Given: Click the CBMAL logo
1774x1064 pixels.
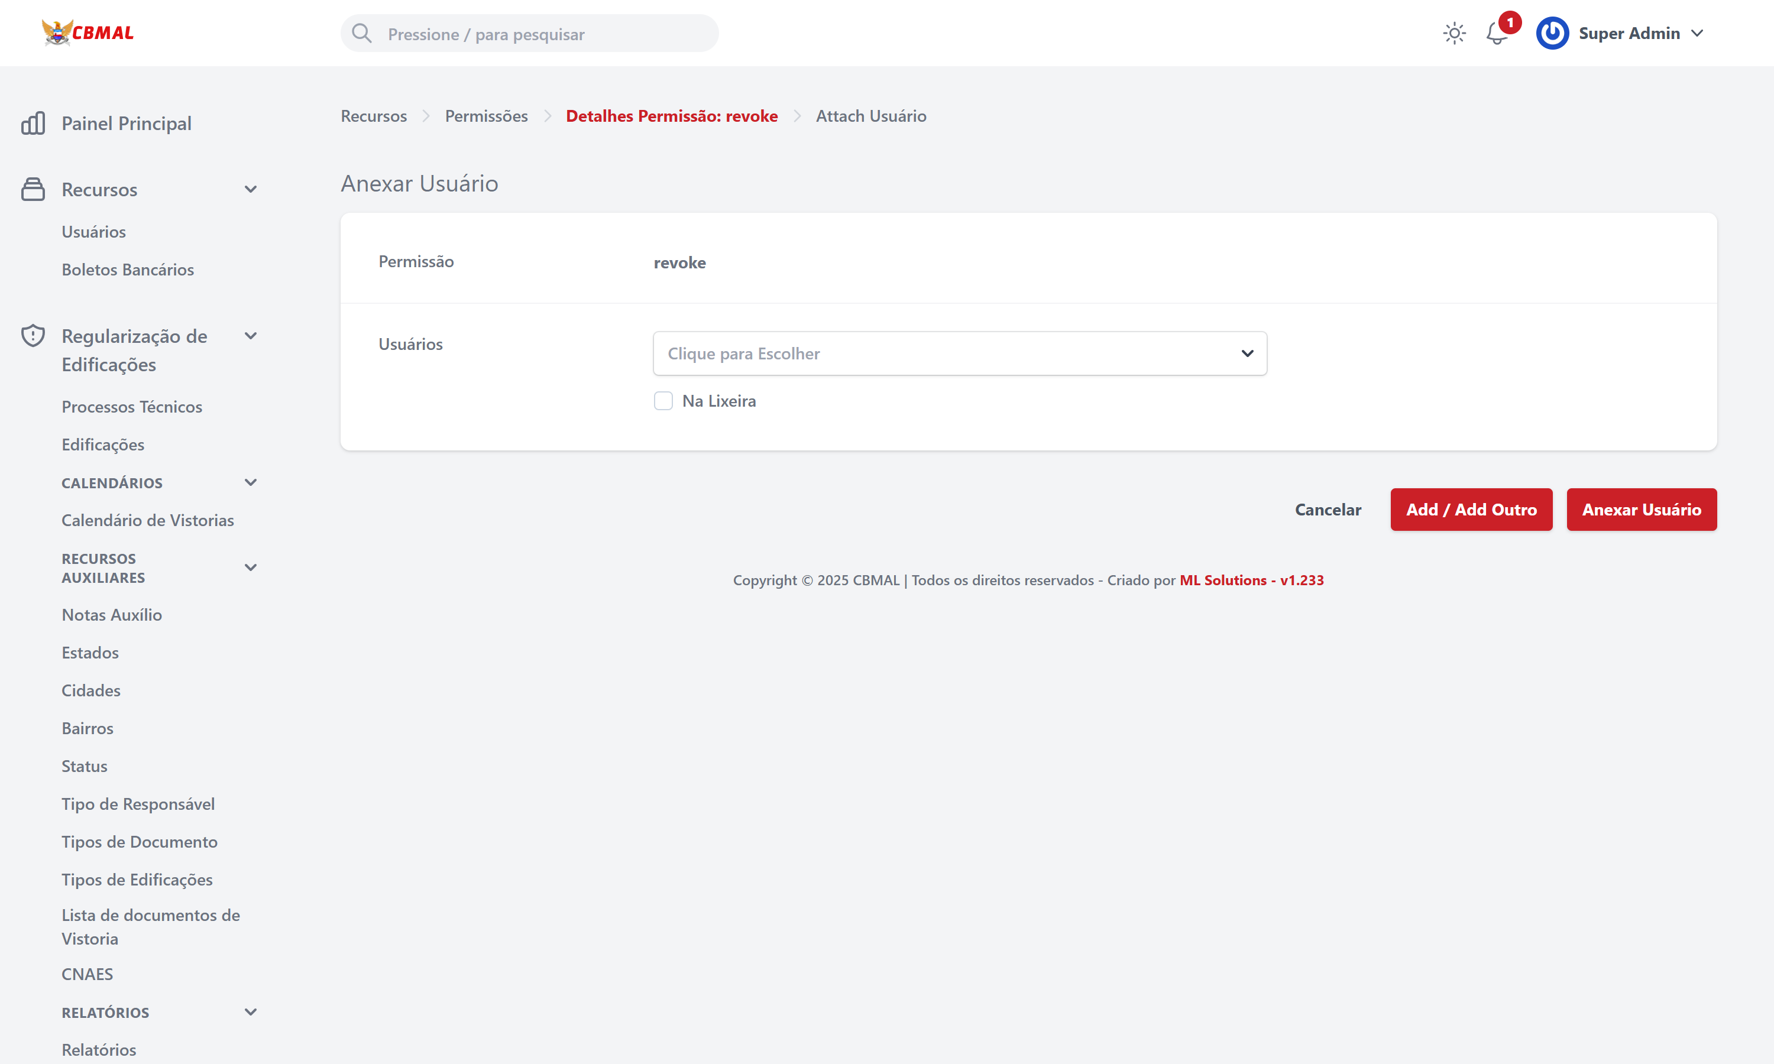Looking at the screenshot, I should (88, 33).
